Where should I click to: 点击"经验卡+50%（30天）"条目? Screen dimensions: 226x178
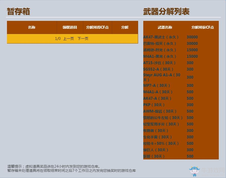coord(160,143)
